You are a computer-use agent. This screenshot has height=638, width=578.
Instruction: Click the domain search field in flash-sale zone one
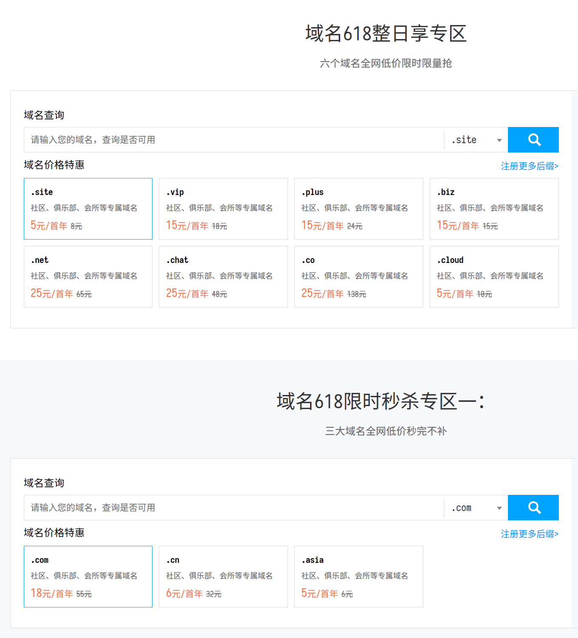coord(234,508)
